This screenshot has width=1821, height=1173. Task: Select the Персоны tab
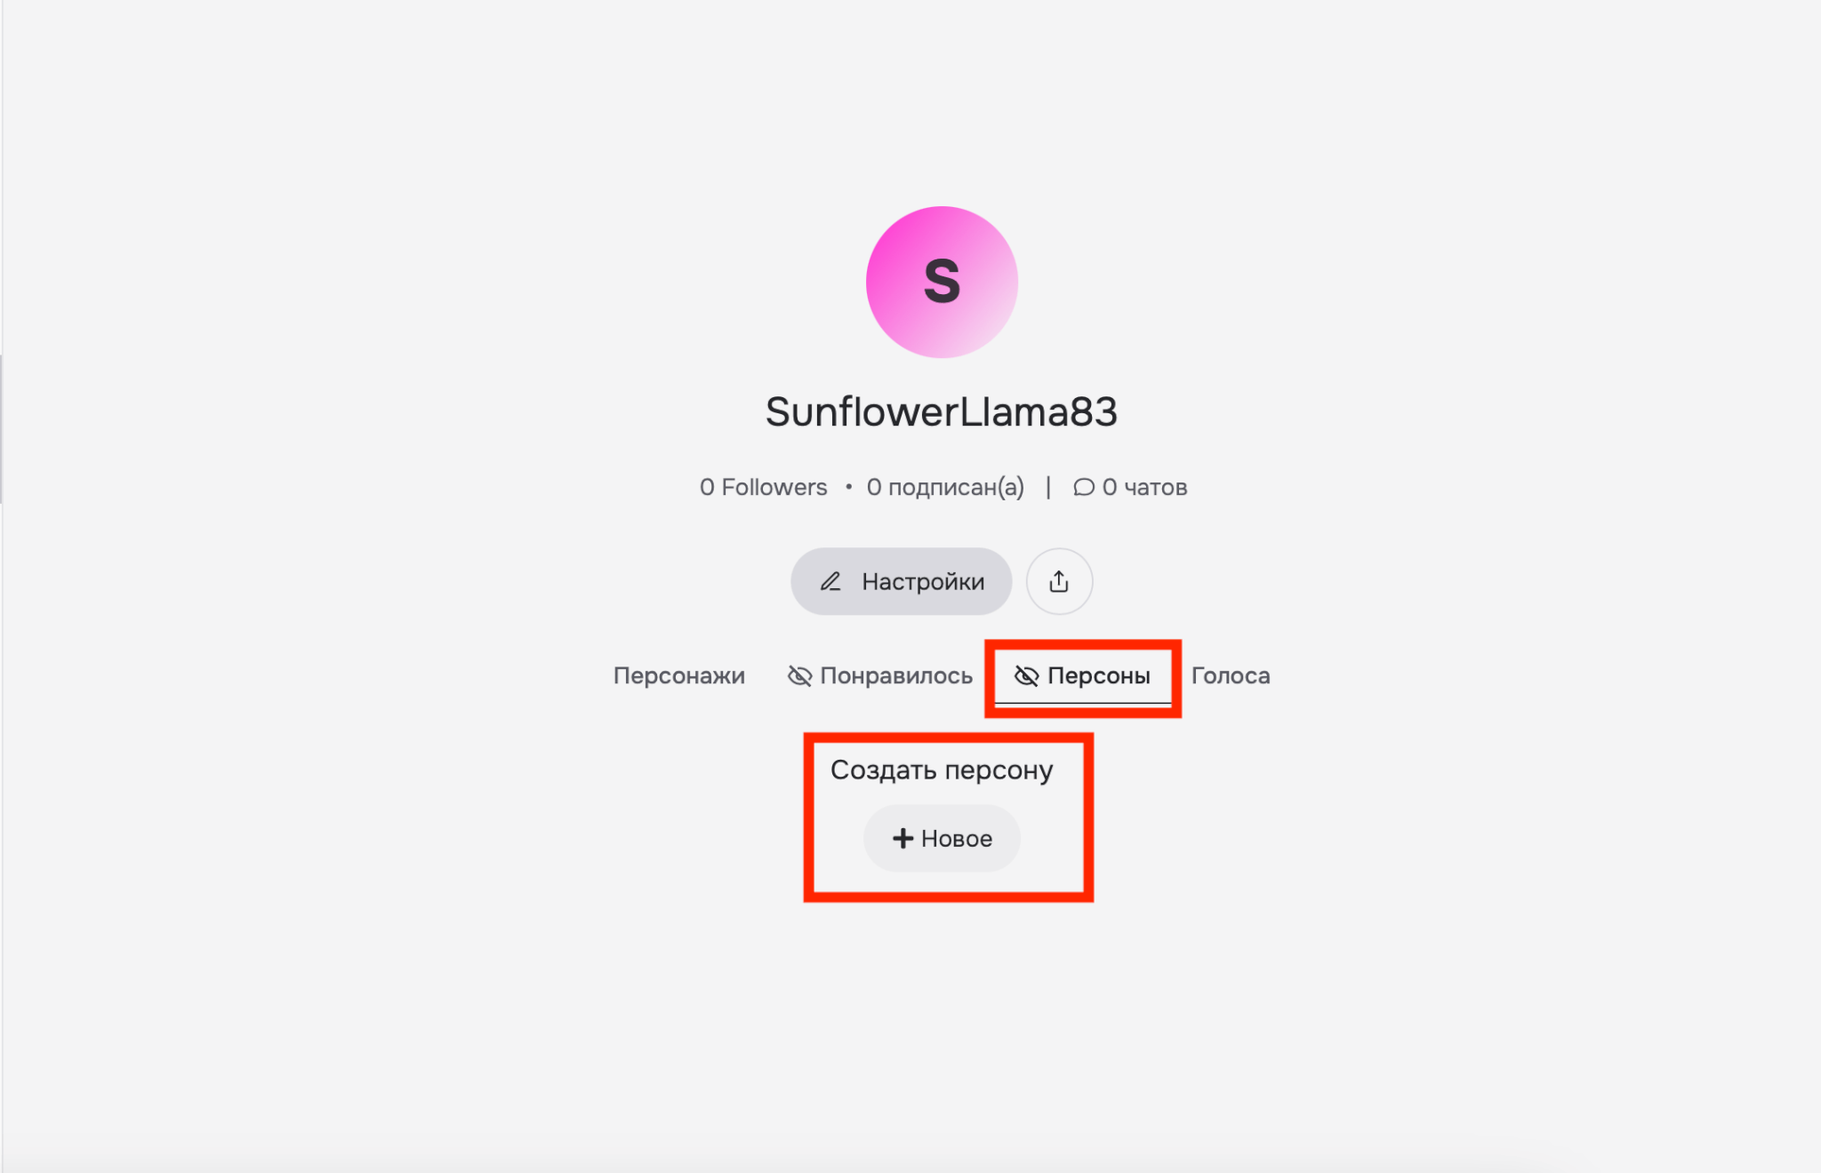(x=1082, y=676)
